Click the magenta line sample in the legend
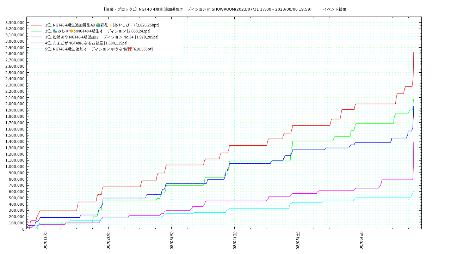This screenshot has height=254, width=451. pos(36,43)
